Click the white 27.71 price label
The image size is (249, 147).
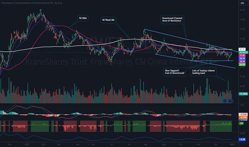(x=242, y=49)
